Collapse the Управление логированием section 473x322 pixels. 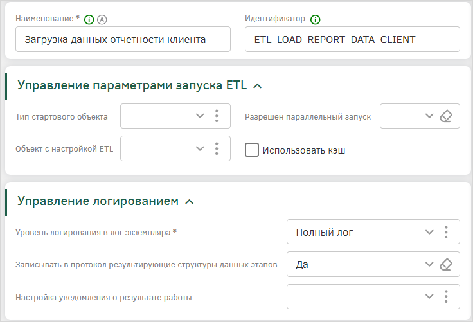(189, 202)
